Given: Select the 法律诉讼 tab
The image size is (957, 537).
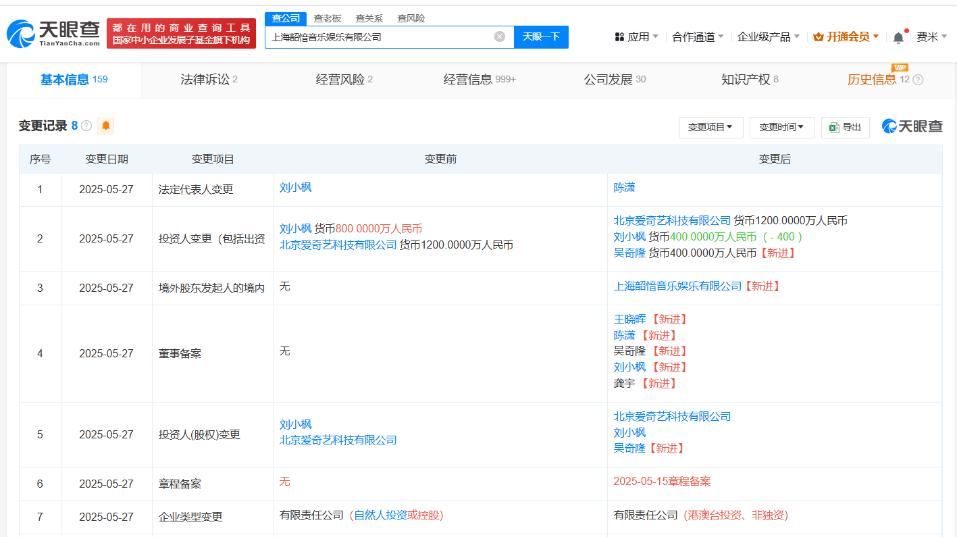Looking at the screenshot, I should (209, 80).
